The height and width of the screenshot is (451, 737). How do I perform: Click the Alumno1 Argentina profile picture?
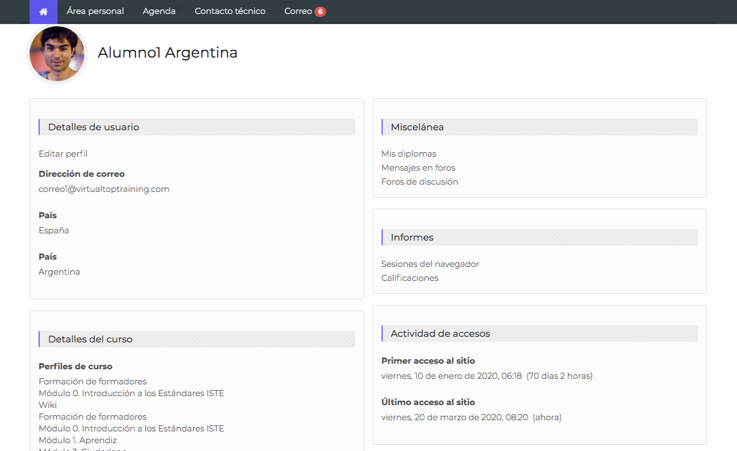57,54
